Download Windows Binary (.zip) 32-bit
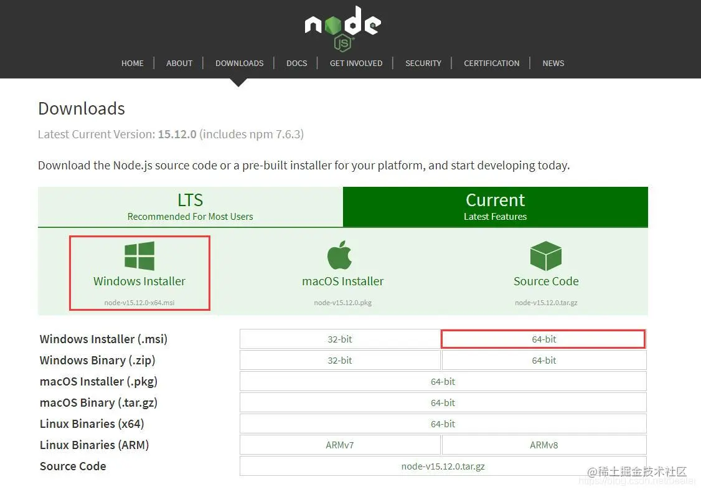Viewport: 701px width, 492px height. click(340, 360)
